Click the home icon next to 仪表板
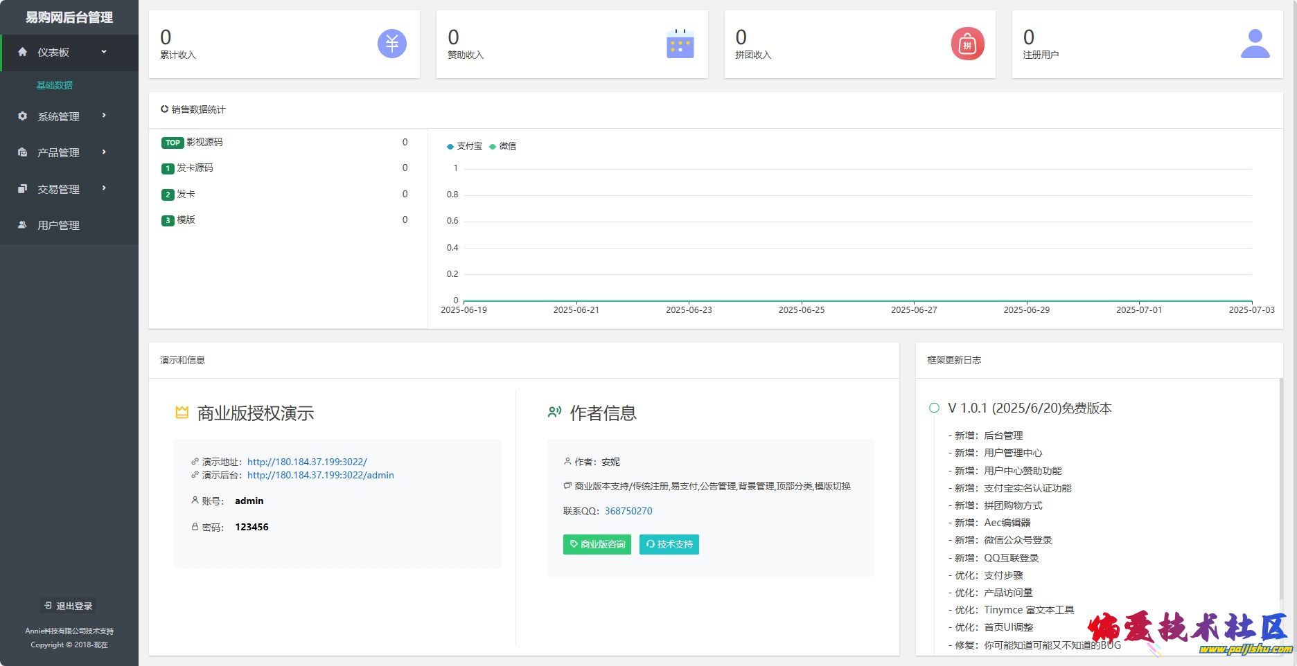Image resolution: width=1297 pixels, height=666 pixels. pos(23,52)
